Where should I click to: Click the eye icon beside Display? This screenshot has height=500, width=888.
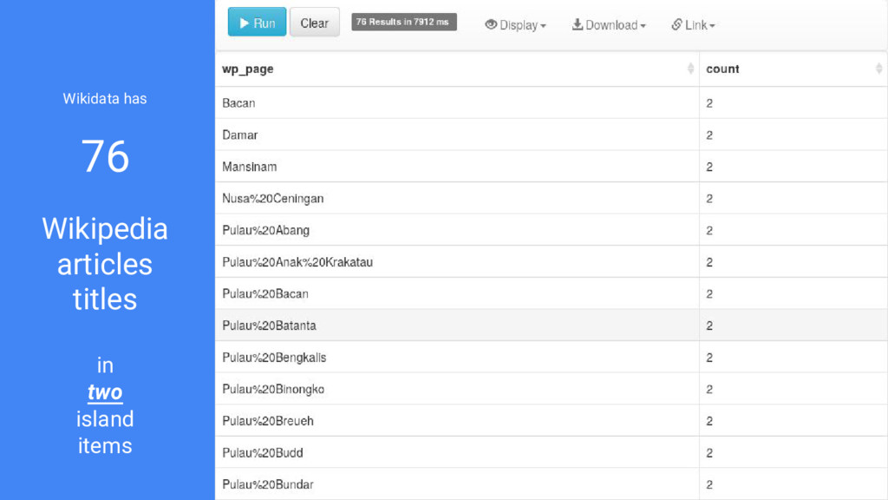pyautogui.click(x=491, y=24)
